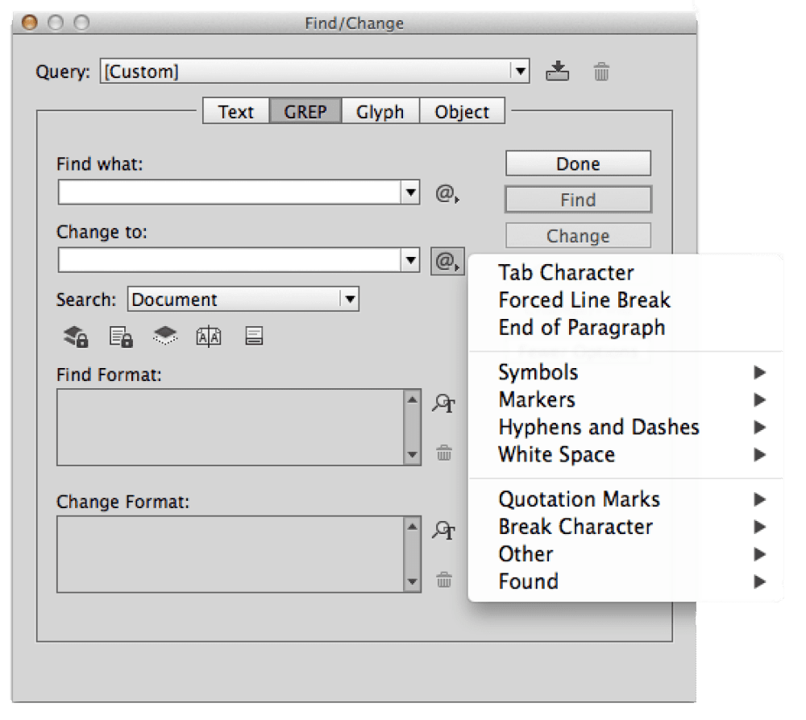This screenshot has width=806, height=720.
Task: Open the Query dropdown list
Action: [520, 71]
